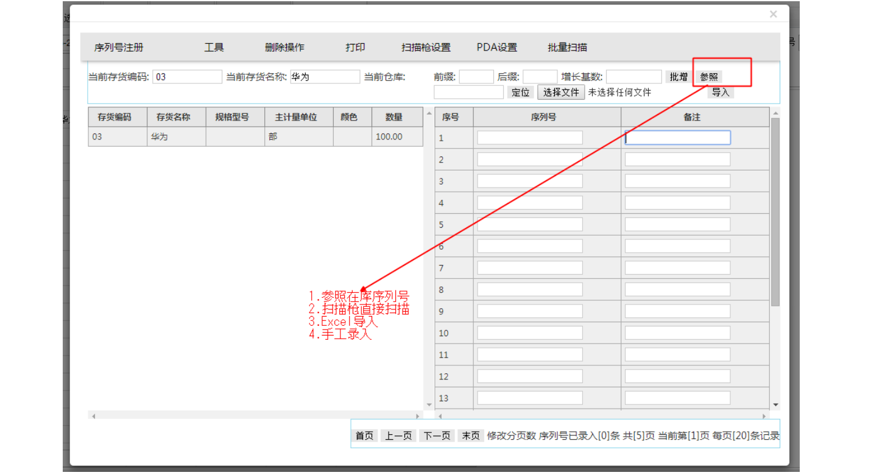Open the 序列号注册 menu

119,48
